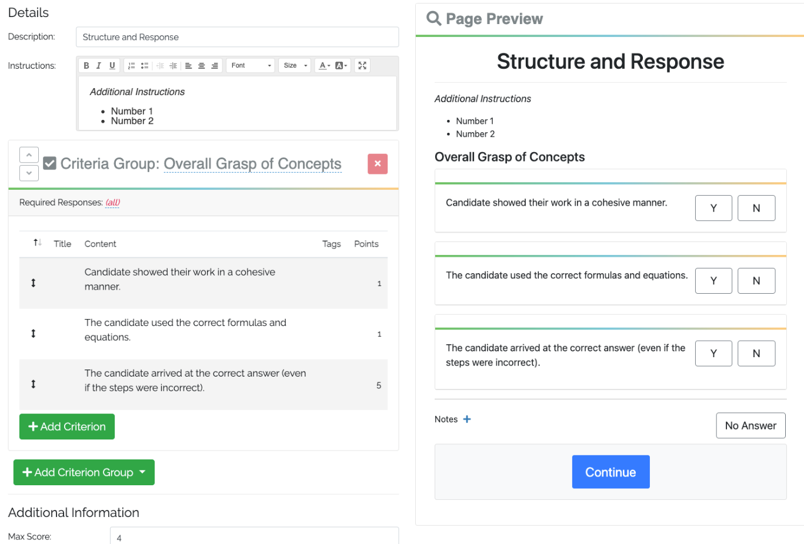The height and width of the screenshot is (544, 804).
Task: Edit Required Responses (all) value
Action: (112, 203)
